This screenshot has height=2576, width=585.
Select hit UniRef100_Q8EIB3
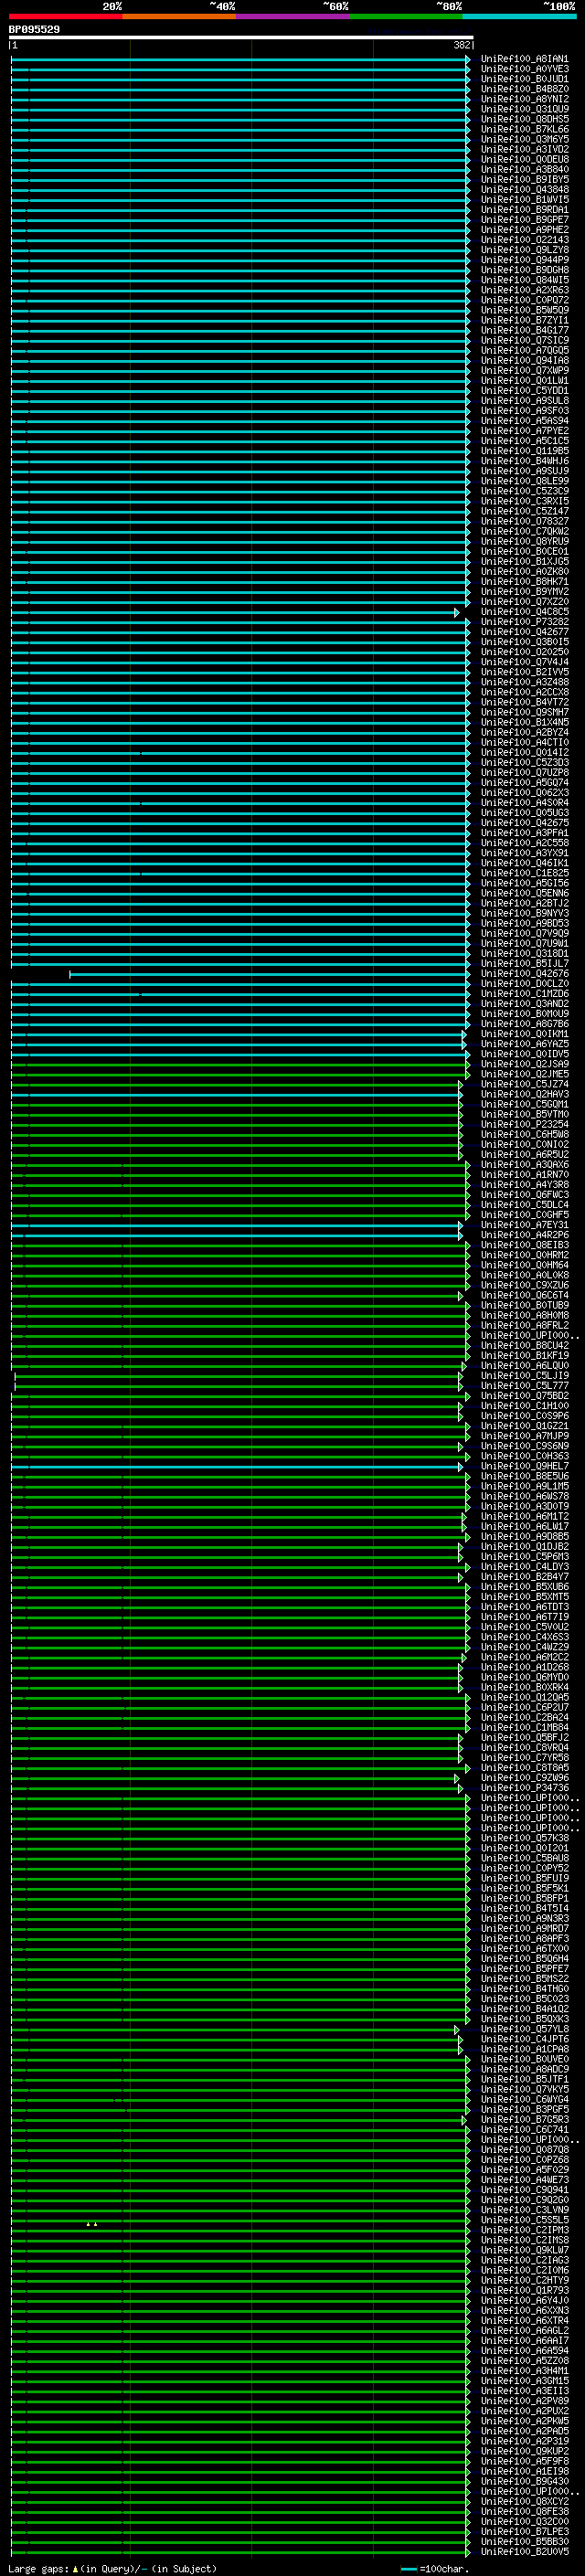[x=524, y=1245]
